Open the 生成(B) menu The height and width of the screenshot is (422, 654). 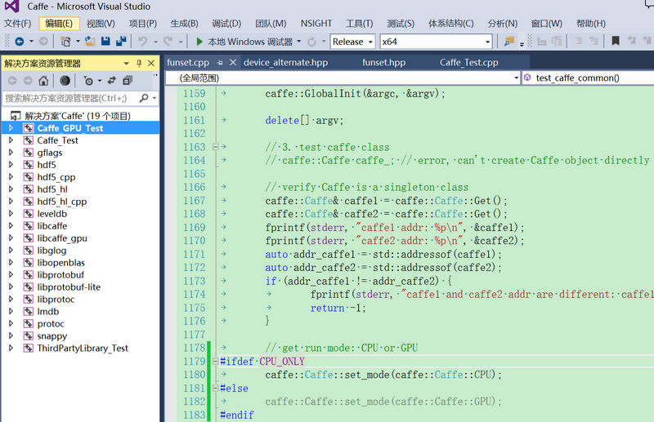[185, 24]
